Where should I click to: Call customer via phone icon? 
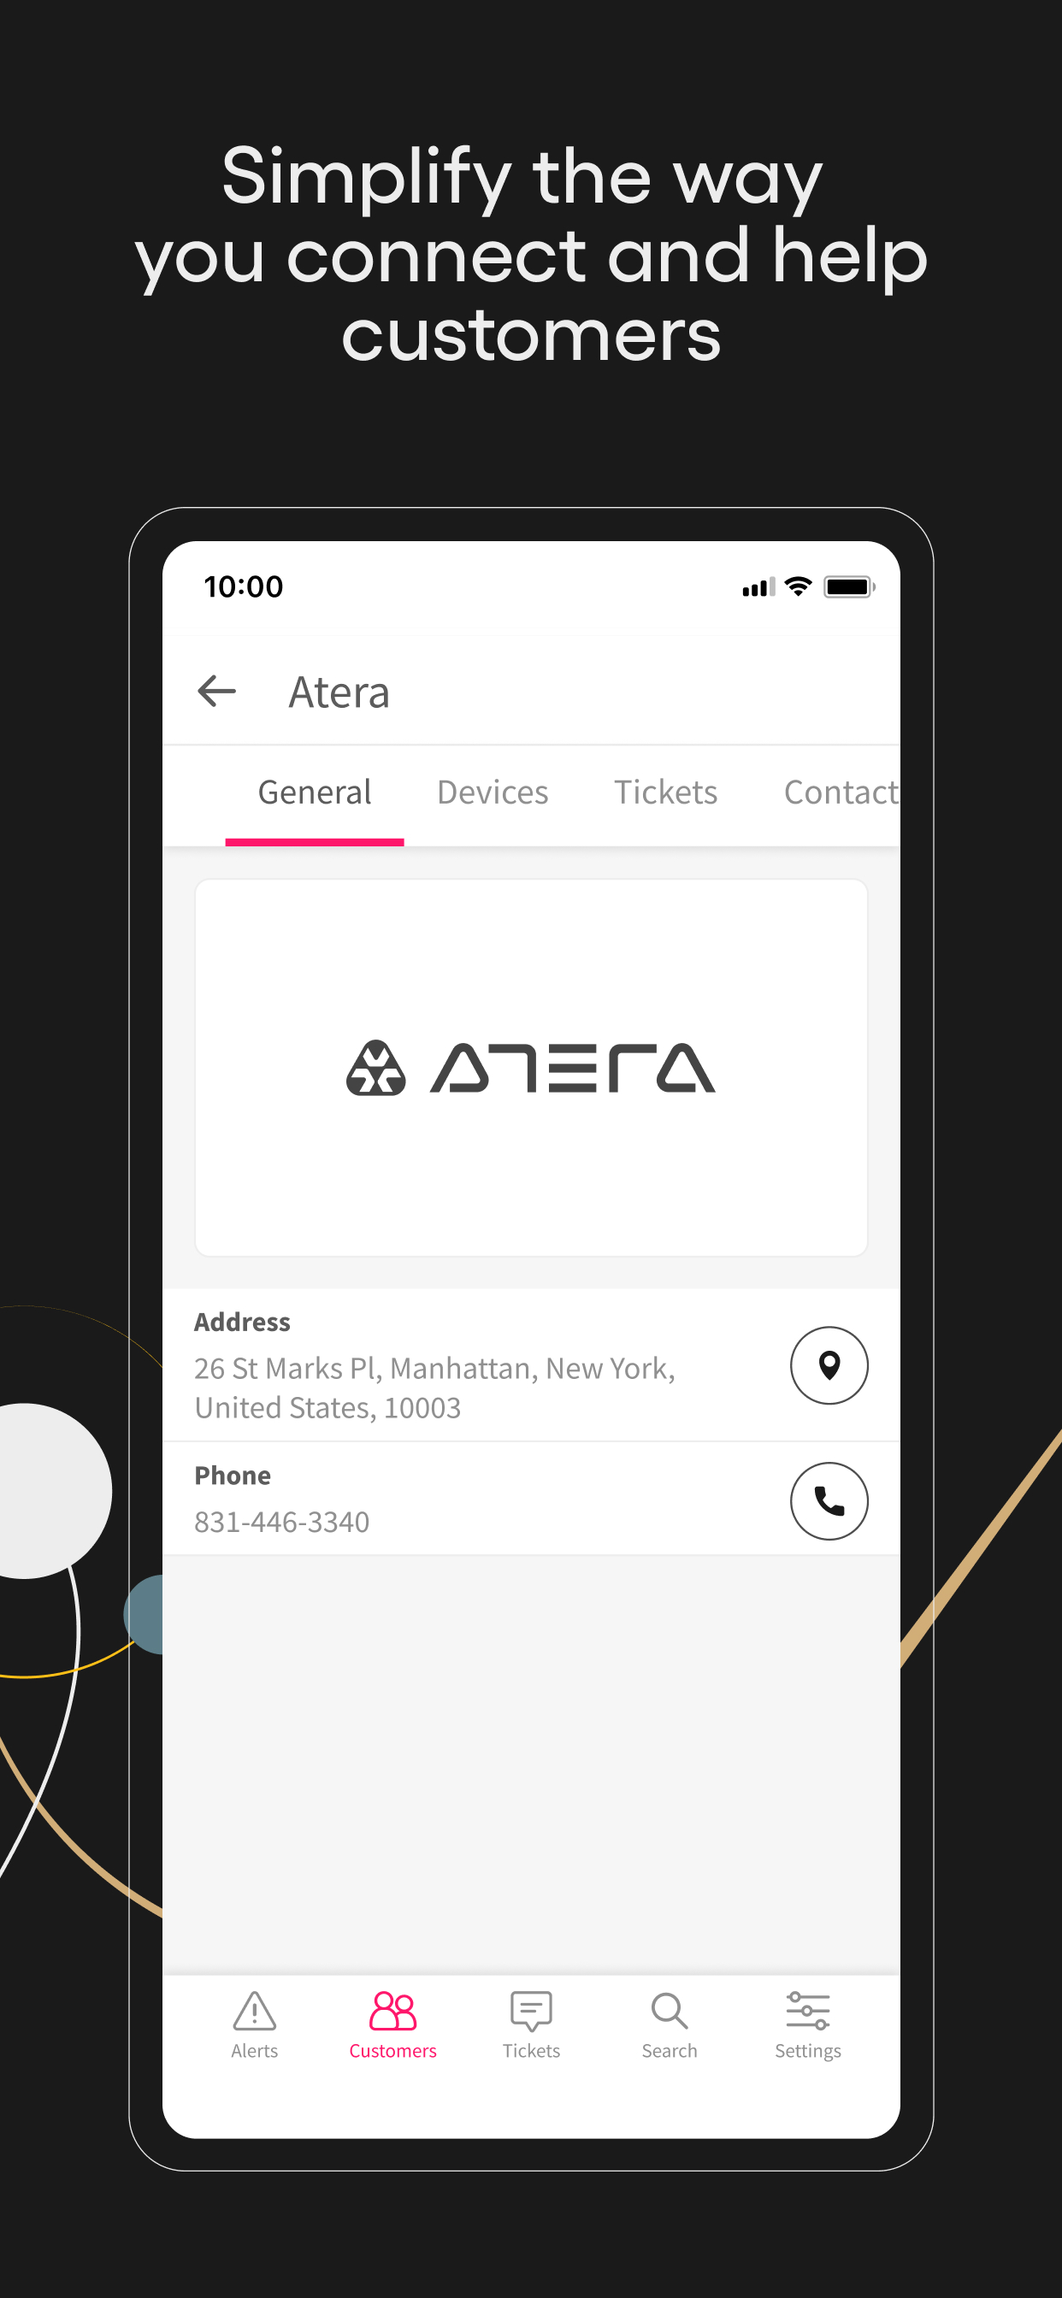(x=829, y=1500)
